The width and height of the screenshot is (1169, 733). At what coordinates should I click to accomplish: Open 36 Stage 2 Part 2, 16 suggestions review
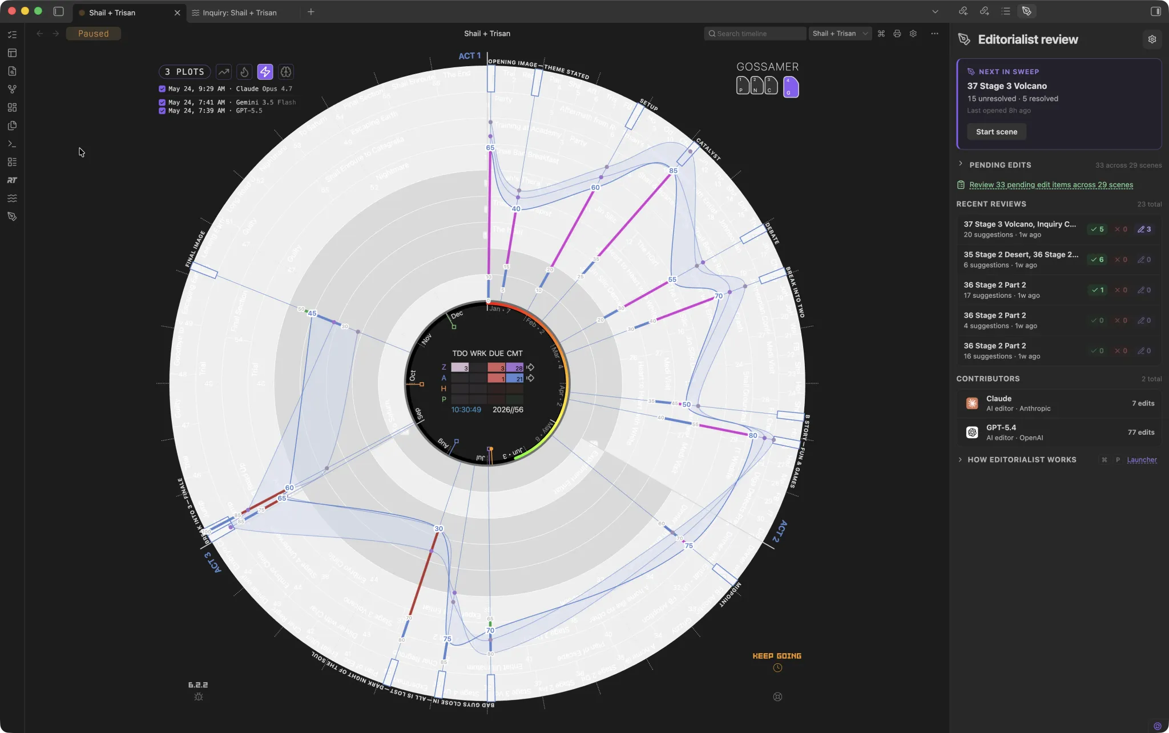tap(1059, 351)
